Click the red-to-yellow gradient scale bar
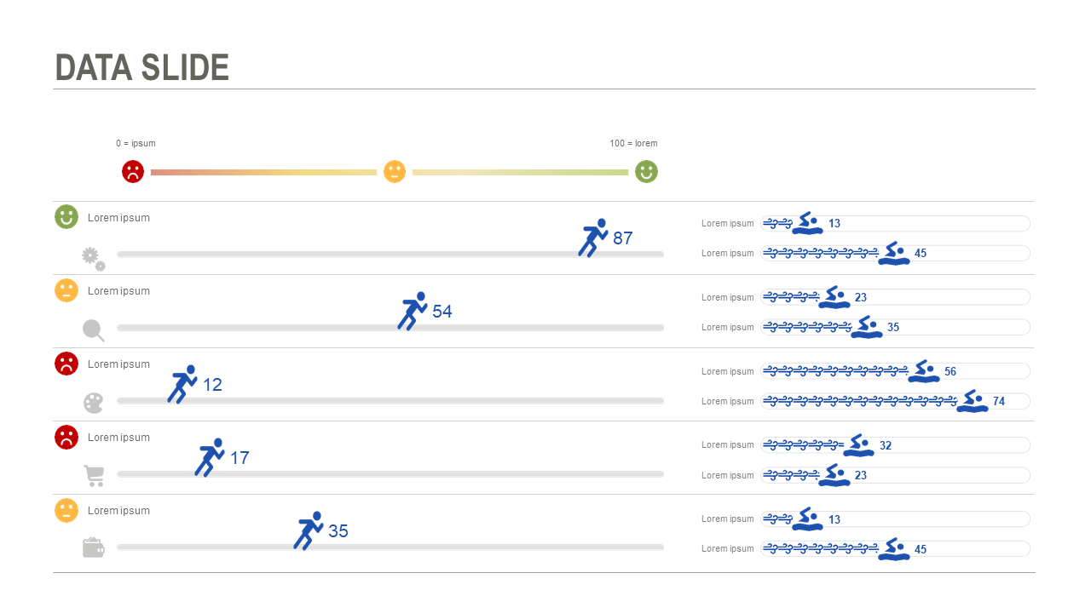This screenshot has height=613, width=1091. pyautogui.click(x=263, y=173)
